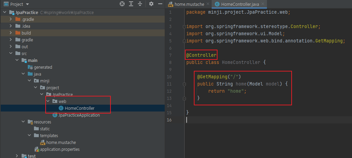Expand the out folder arrow
The image size is (352, 158).
pyautogui.click(x=11, y=47)
